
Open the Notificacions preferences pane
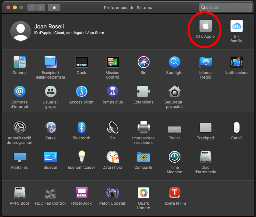click(236, 62)
